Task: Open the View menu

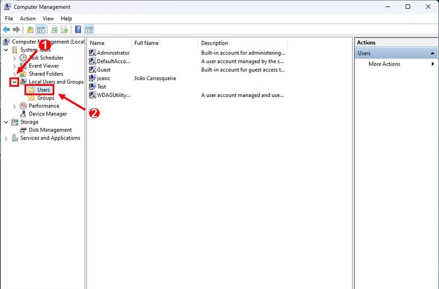Action: (x=48, y=19)
